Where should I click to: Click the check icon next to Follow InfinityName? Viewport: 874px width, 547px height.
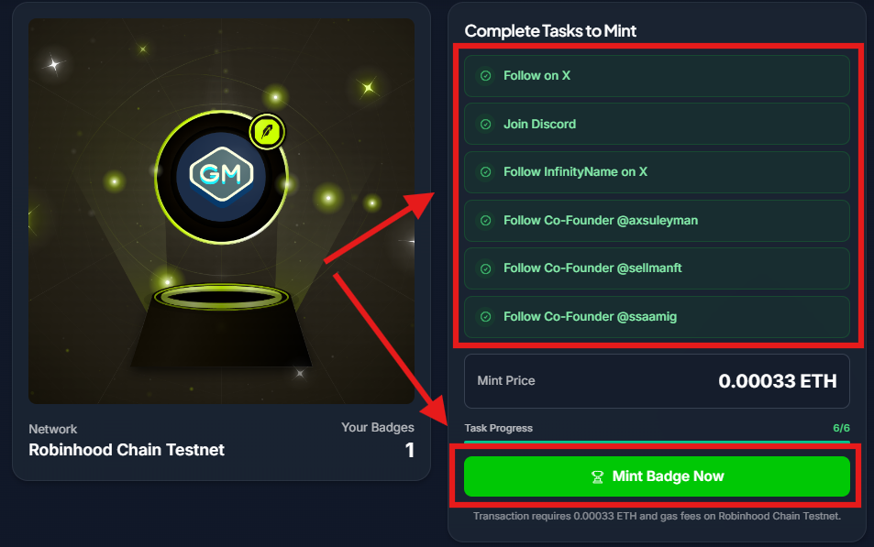point(485,172)
